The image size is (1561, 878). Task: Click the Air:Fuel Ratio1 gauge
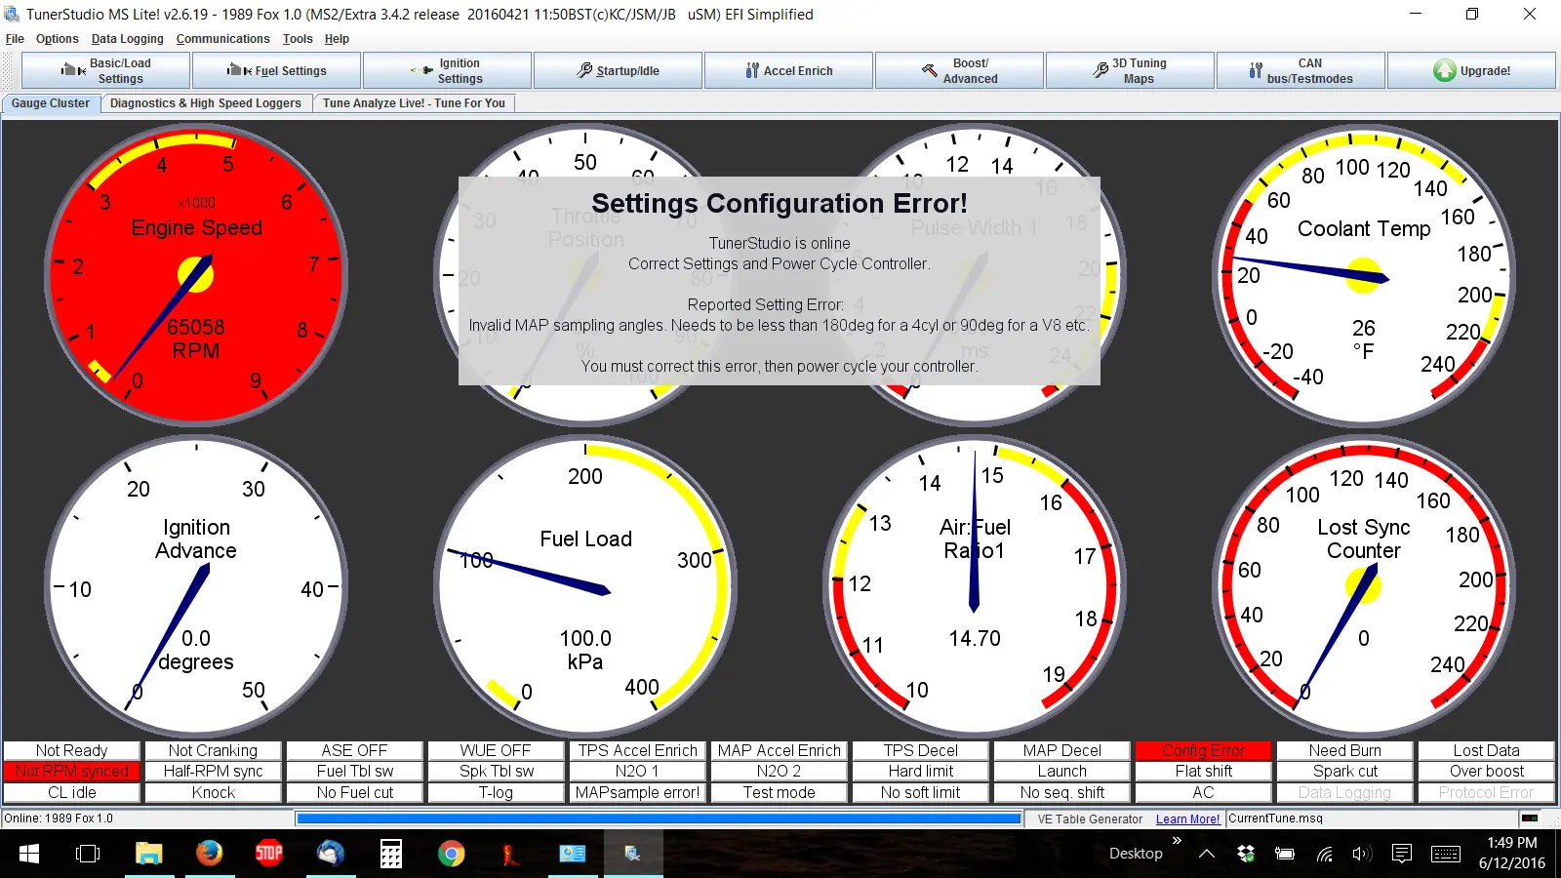tap(975, 586)
